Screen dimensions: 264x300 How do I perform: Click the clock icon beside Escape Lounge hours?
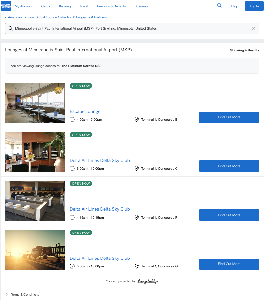point(72,119)
